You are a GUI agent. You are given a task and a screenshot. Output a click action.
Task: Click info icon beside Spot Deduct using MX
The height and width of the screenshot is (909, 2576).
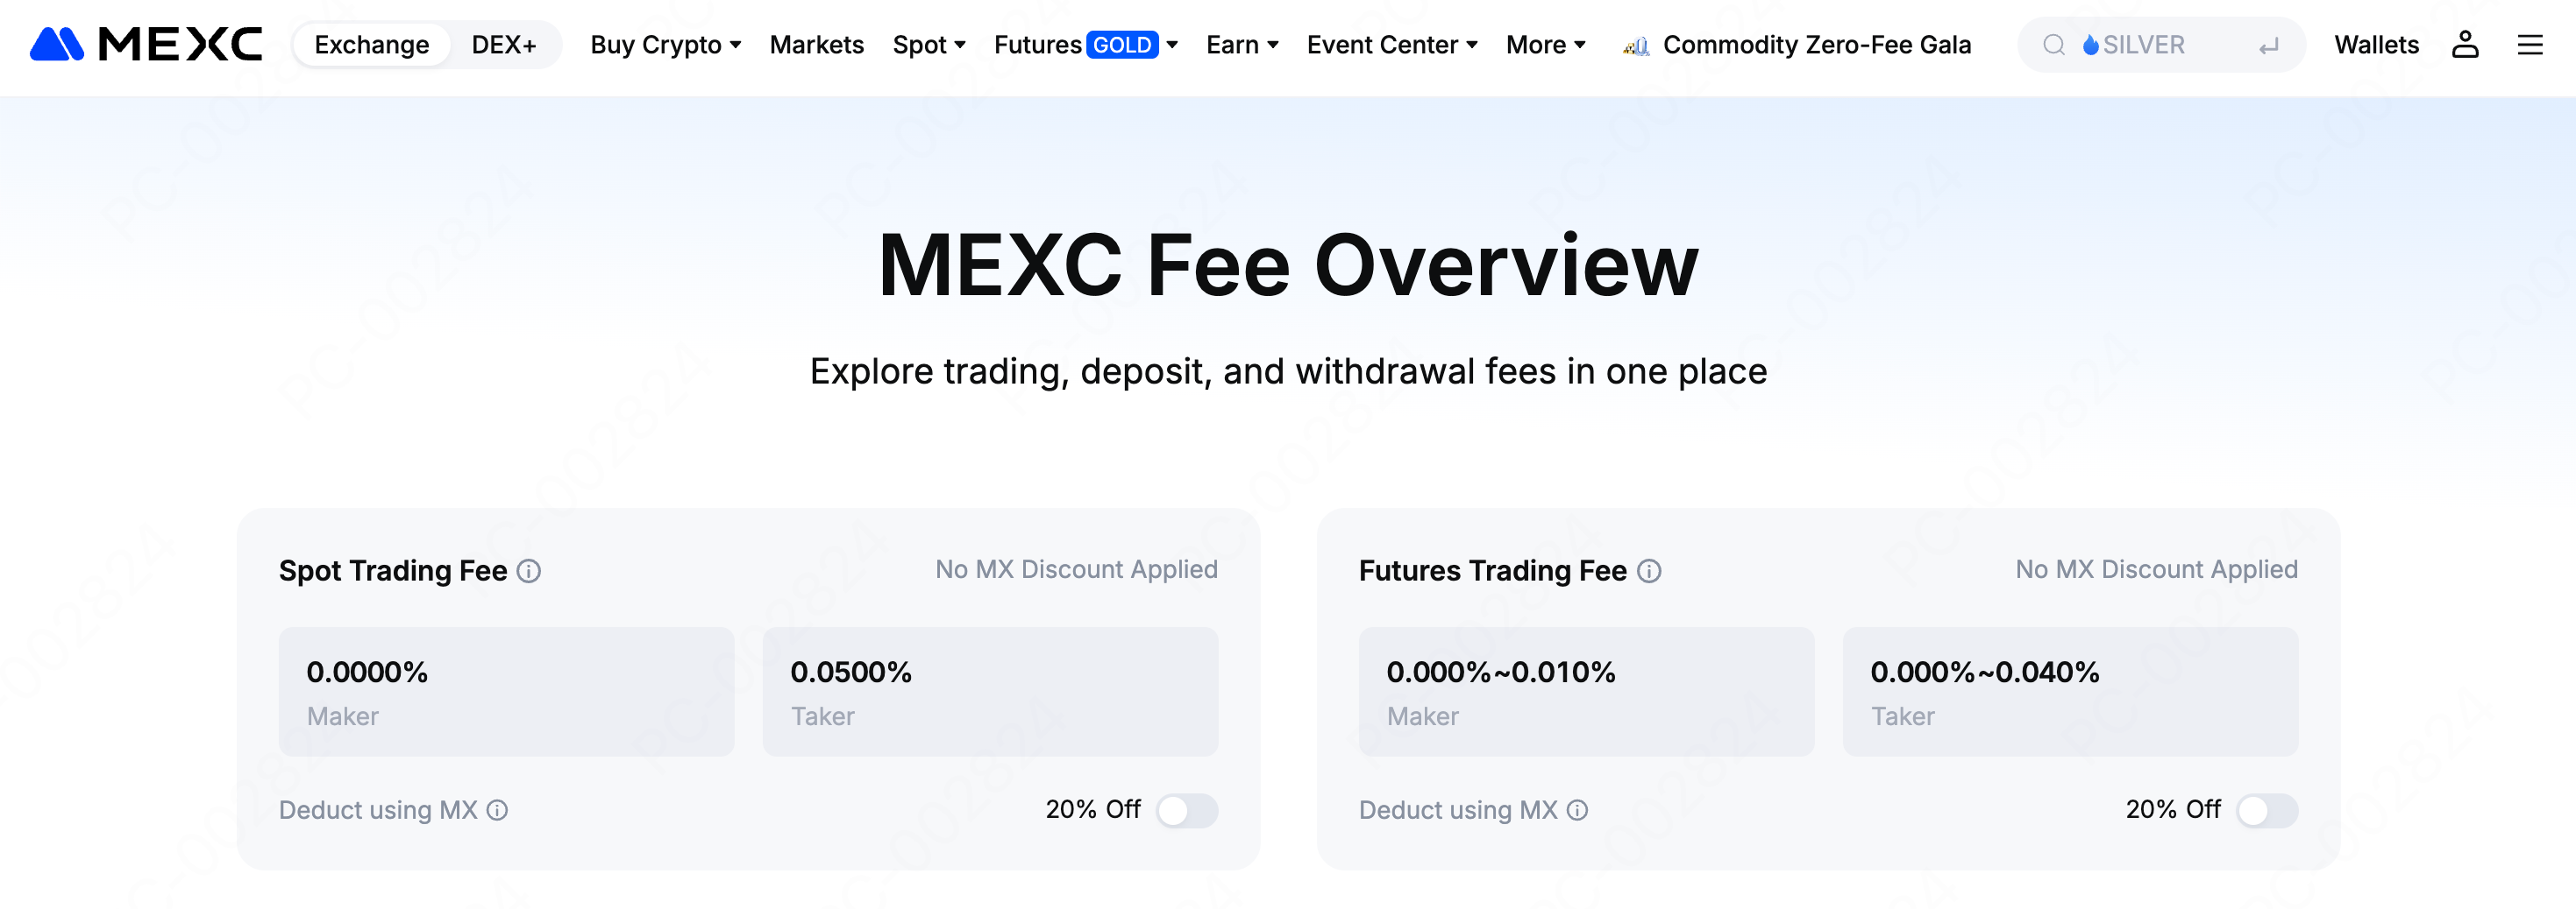tap(497, 810)
